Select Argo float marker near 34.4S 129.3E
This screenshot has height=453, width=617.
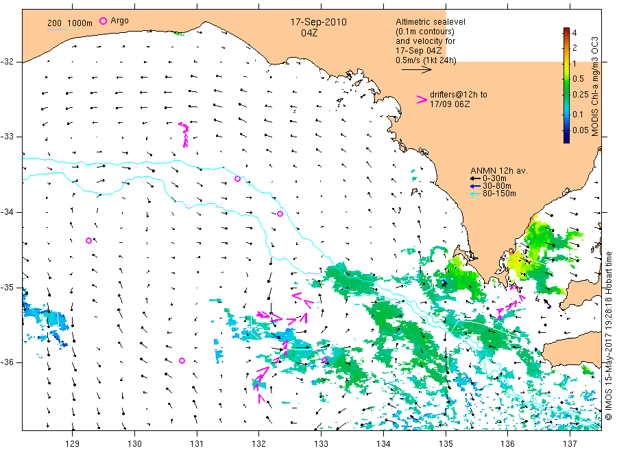click(x=89, y=241)
